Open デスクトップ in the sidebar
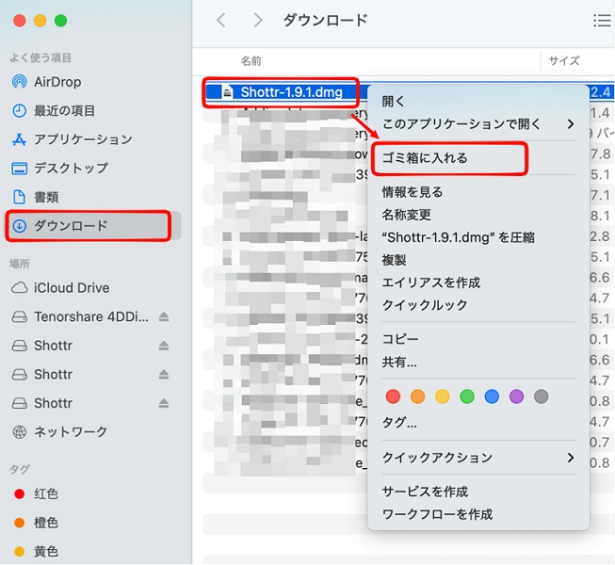 tap(71, 169)
